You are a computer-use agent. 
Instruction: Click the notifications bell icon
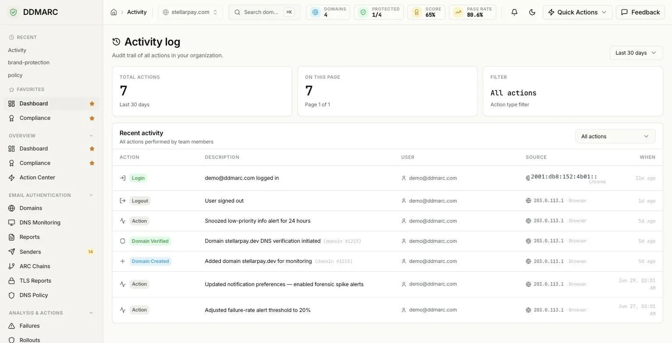click(x=514, y=12)
